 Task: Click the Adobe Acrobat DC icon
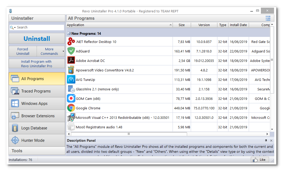coord(71,60)
